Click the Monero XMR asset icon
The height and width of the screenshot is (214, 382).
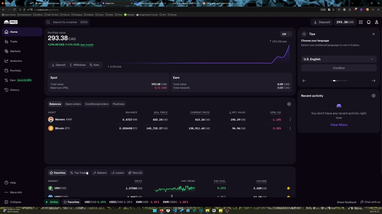tap(51, 119)
